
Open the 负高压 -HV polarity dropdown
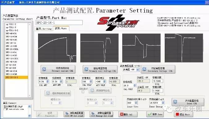tap(138, 69)
